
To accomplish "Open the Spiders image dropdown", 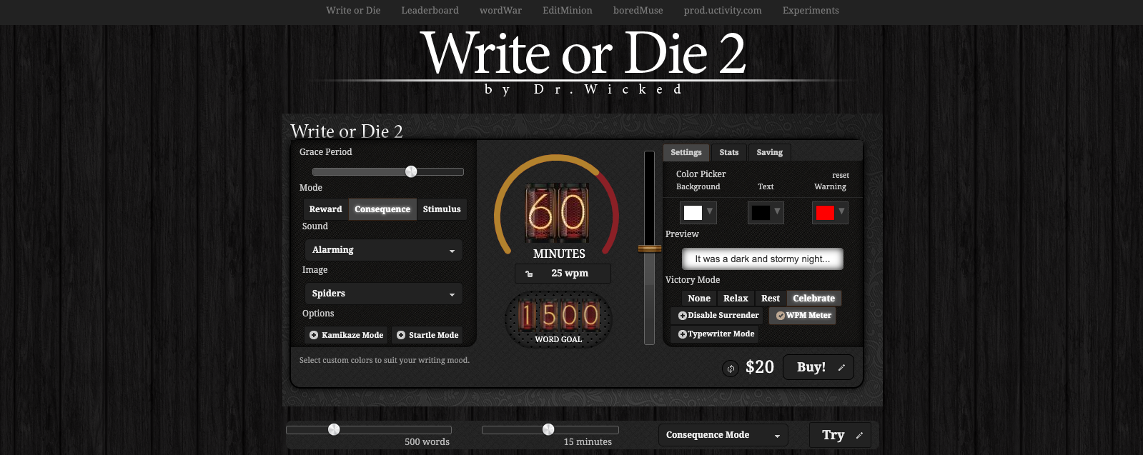I will tap(383, 294).
